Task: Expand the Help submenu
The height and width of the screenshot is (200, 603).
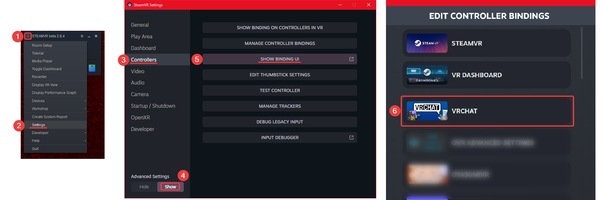Action: coord(55,141)
